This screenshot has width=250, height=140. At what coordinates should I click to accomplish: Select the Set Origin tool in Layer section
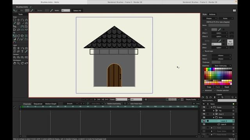18,48
